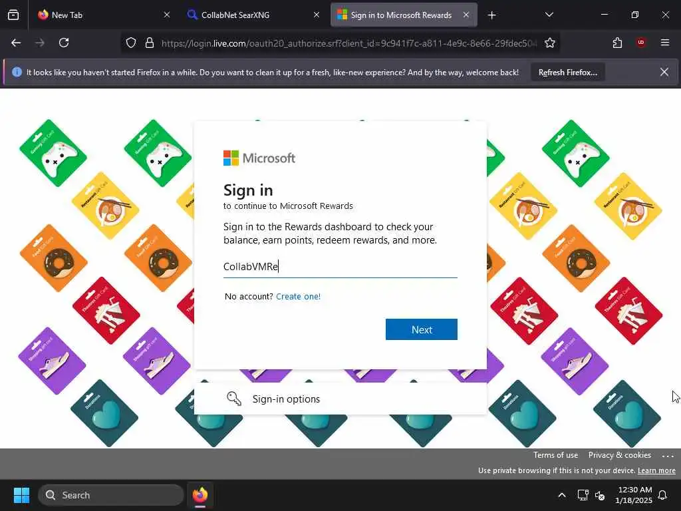Open the Extensions puzzle icon
This screenshot has height=511, width=681.
(x=618, y=43)
